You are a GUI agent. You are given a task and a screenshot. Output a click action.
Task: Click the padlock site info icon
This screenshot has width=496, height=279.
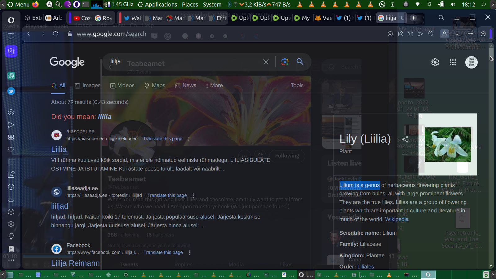tap(70, 34)
